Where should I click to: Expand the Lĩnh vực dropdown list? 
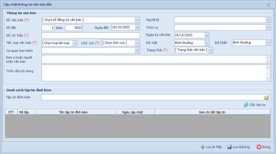[x=137, y=43]
